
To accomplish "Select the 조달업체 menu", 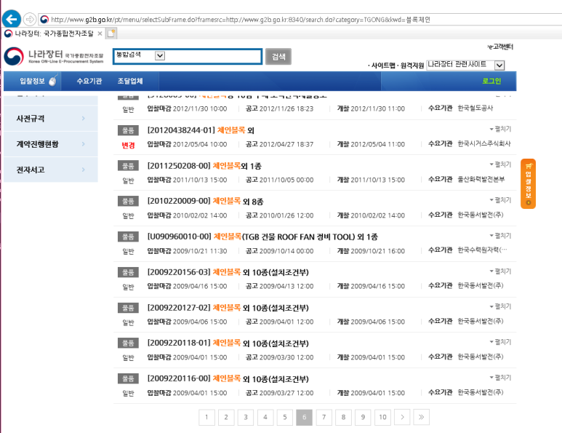I will click(129, 81).
